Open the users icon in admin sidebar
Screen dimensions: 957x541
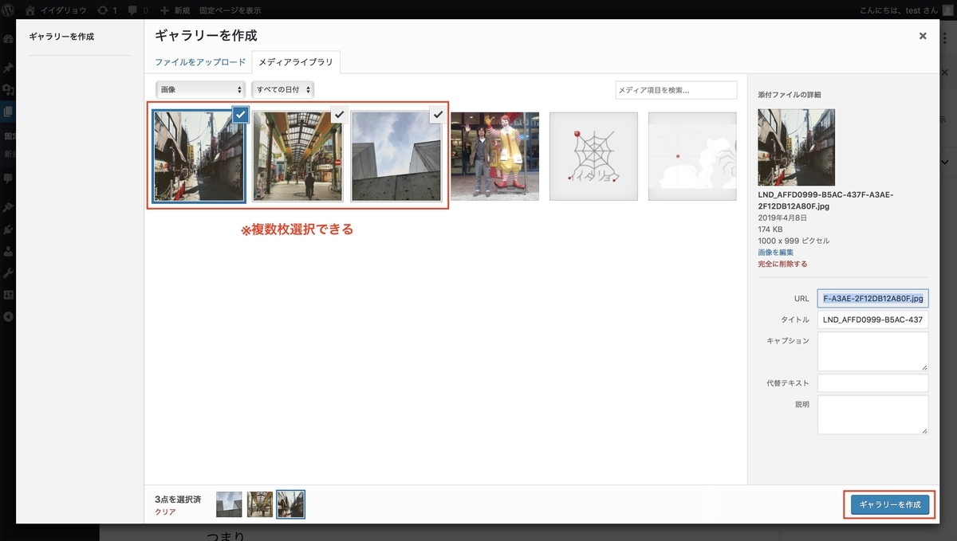(x=8, y=251)
